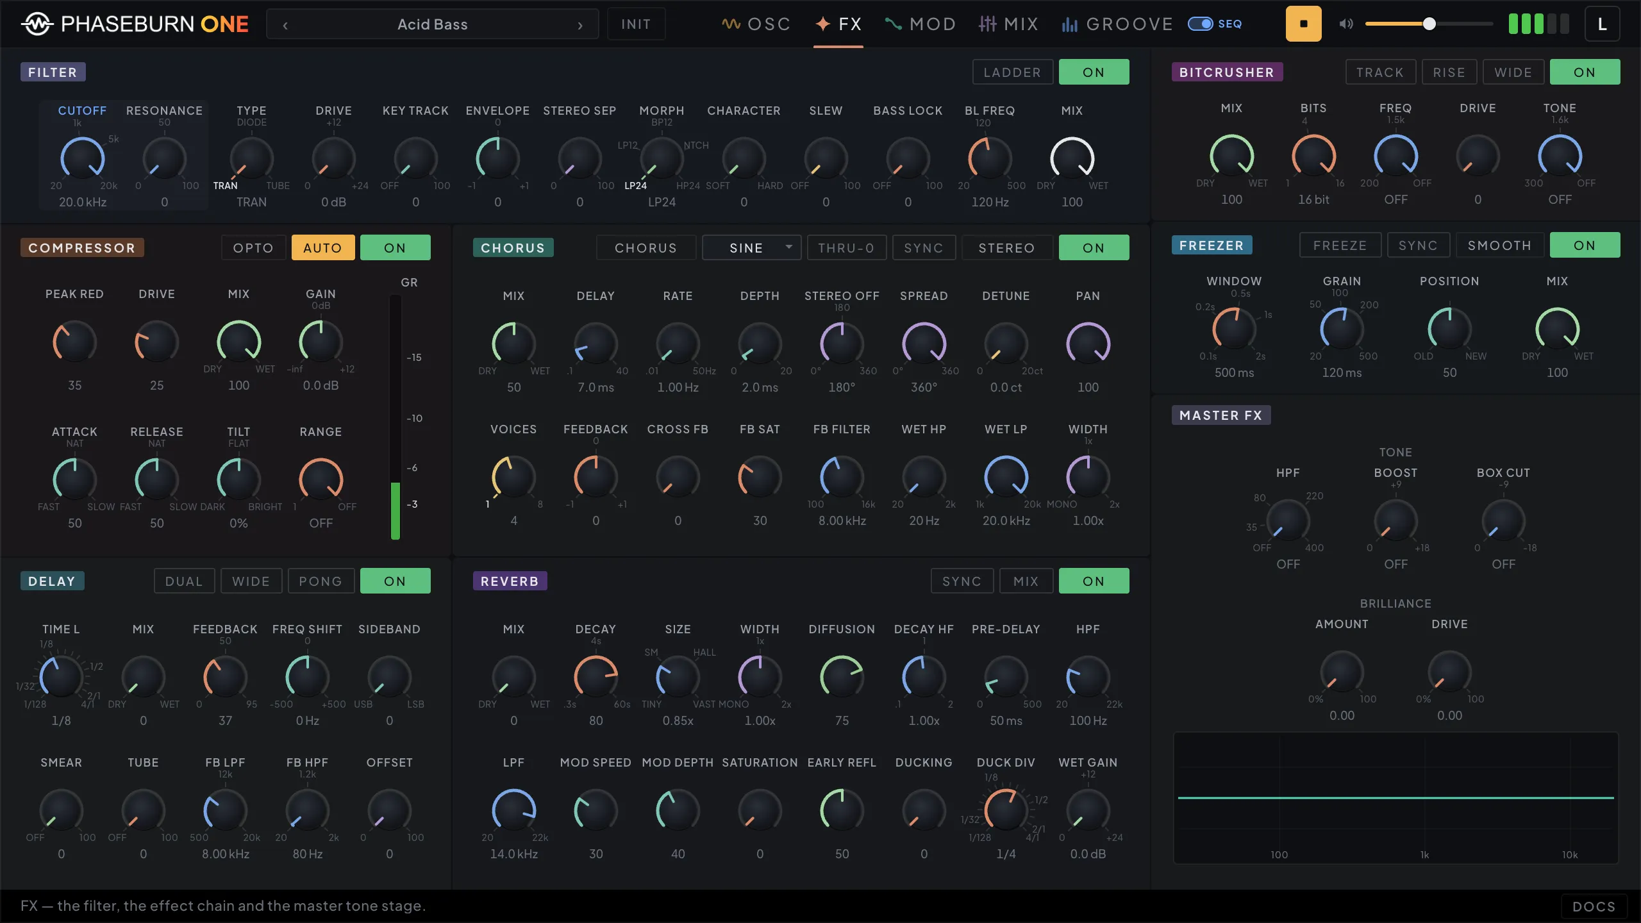This screenshot has height=923, width=1641.
Task: Toggle Freezer SMOOTH button
Action: tap(1500, 245)
